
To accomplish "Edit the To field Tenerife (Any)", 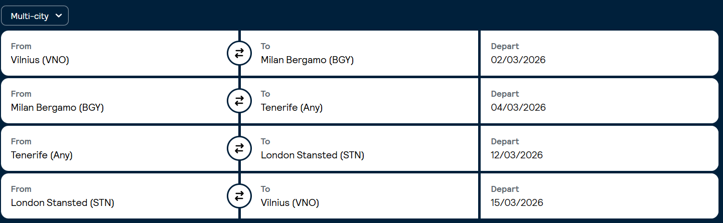I will [x=292, y=108].
